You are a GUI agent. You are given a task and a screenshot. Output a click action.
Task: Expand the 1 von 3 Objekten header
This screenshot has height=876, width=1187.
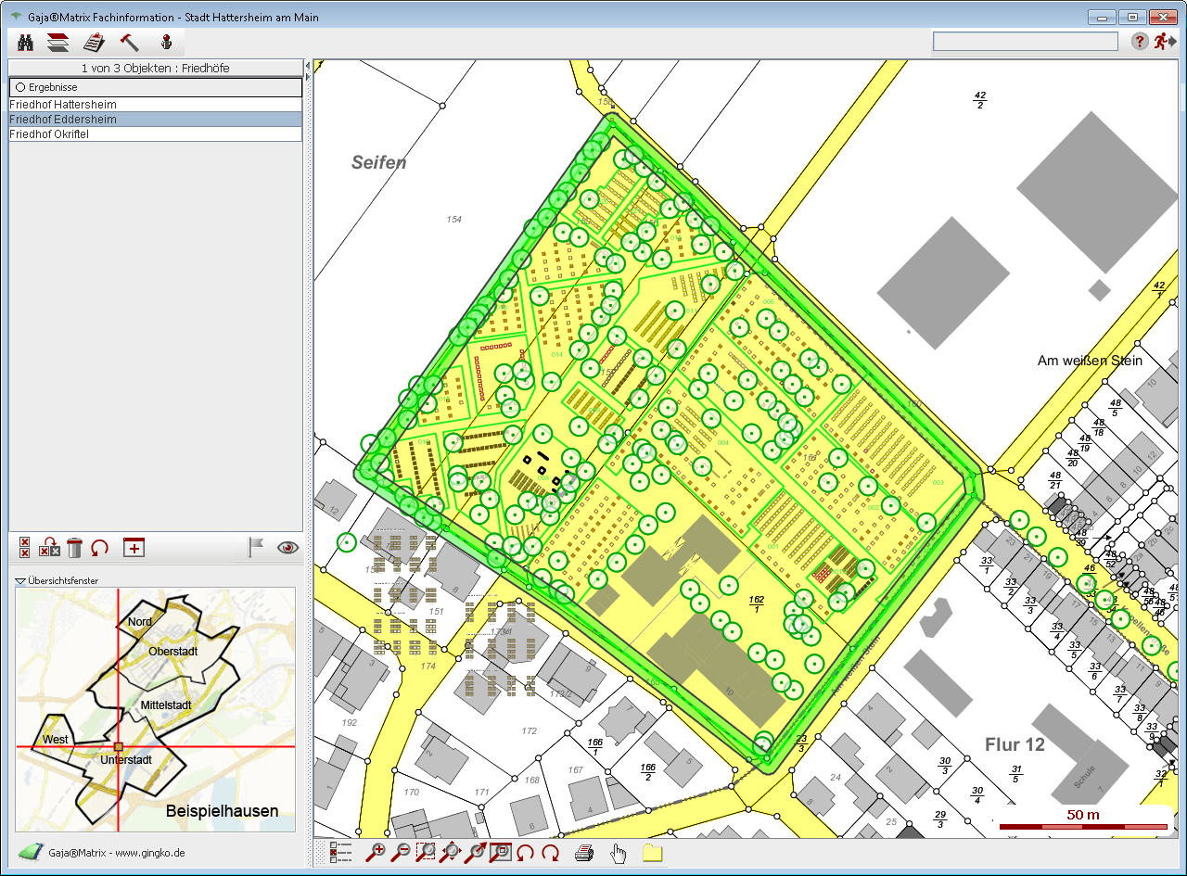pyautogui.click(x=155, y=68)
